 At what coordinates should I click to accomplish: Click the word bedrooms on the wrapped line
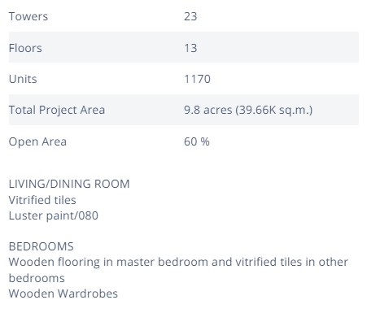(37, 278)
